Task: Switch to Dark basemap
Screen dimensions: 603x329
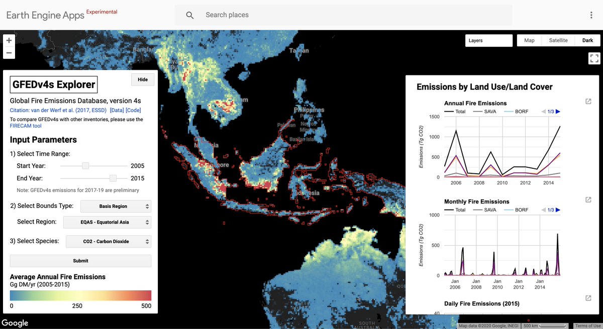Action: (587, 40)
